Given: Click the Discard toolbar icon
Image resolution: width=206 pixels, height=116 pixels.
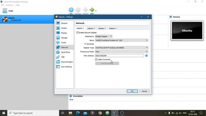Looking at the screenshot, I should tap(86, 10).
